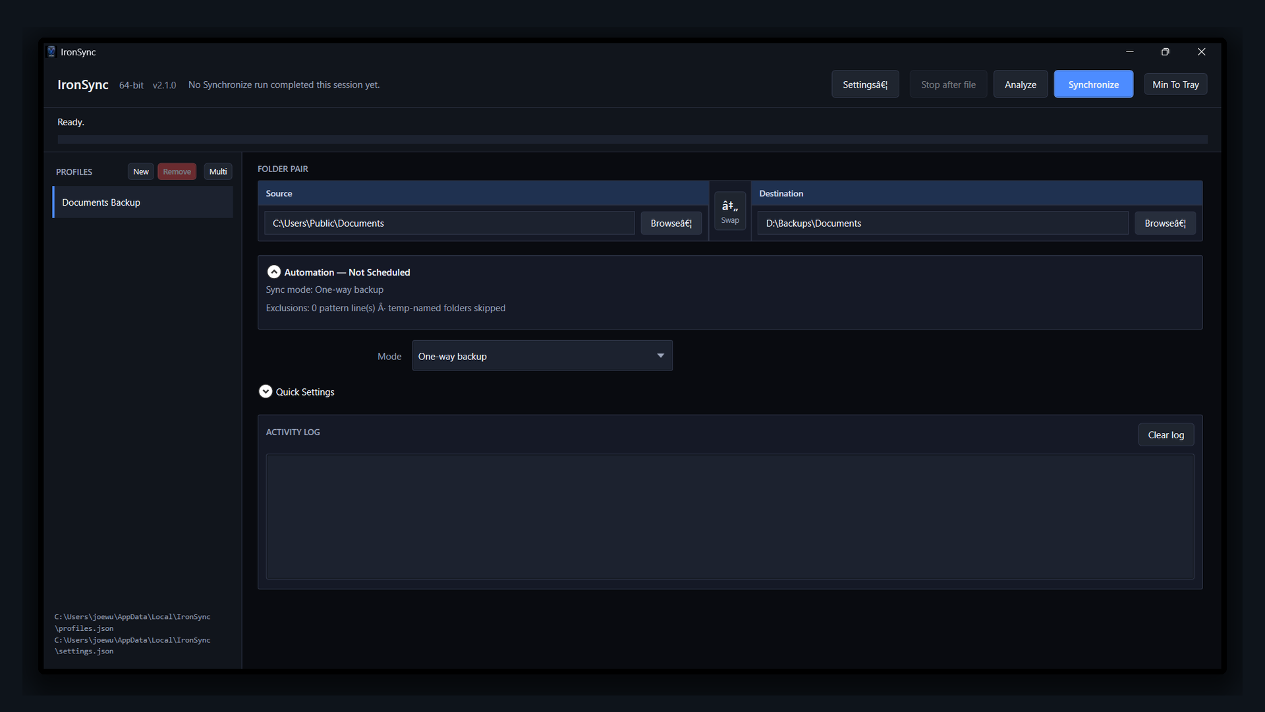Swap source and destination folders

point(730,211)
